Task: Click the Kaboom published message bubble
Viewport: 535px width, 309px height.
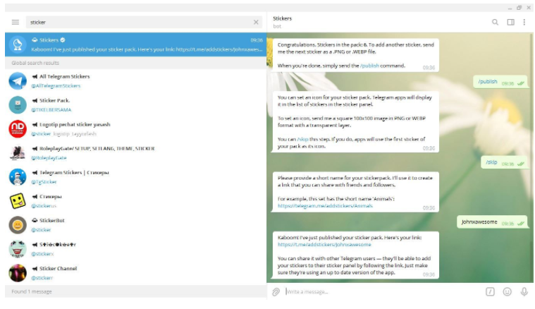Action: 355,255
